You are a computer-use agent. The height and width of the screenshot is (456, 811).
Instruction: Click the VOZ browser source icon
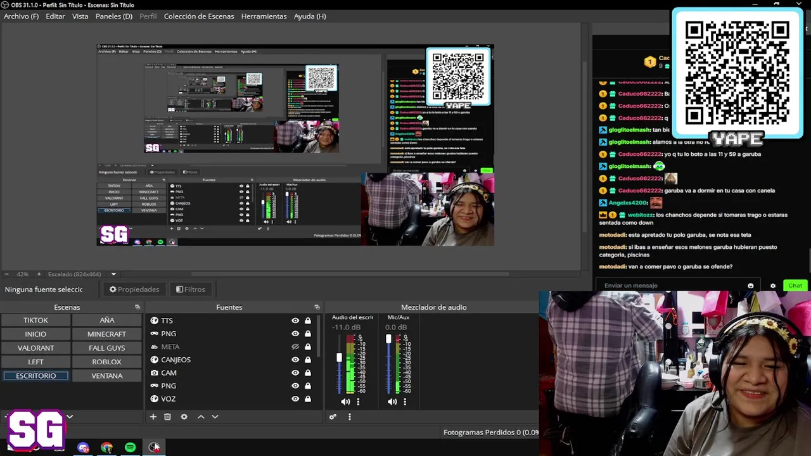[154, 398]
